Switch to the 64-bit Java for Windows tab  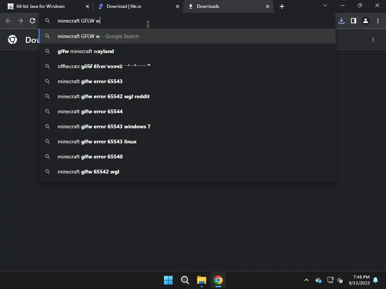pos(48,6)
